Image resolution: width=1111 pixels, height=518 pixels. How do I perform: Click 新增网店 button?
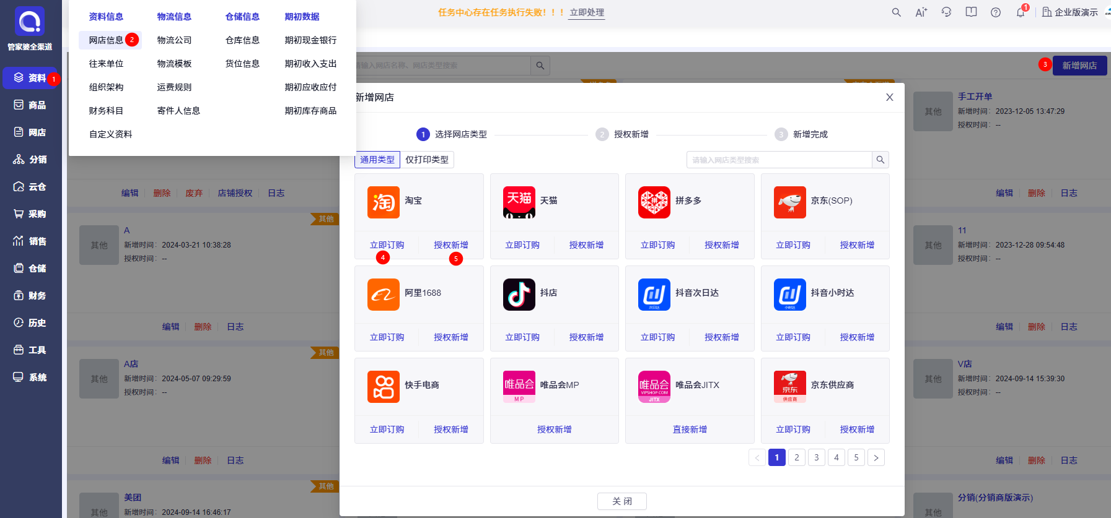click(x=1079, y=66)
